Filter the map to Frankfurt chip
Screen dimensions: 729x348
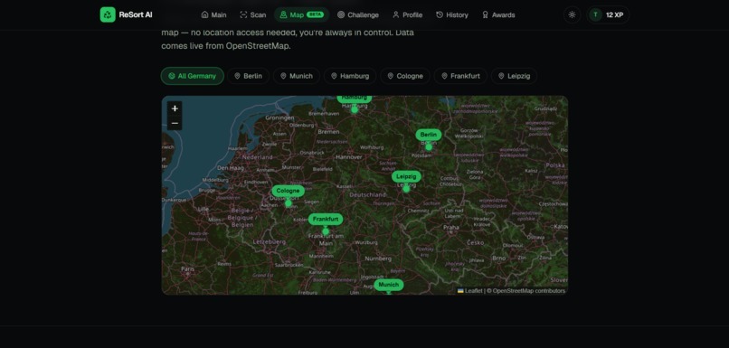(x=460, y=76)
